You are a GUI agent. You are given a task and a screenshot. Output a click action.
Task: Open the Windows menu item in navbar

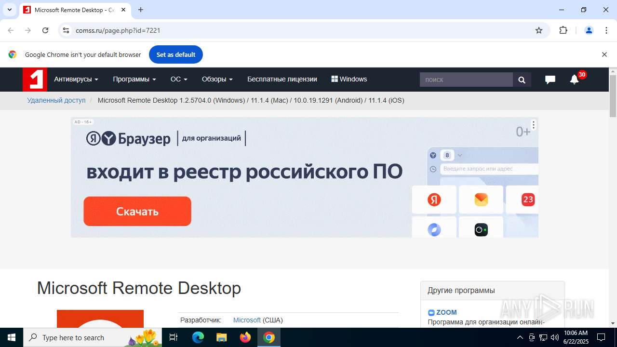click(x=349, y=80)
